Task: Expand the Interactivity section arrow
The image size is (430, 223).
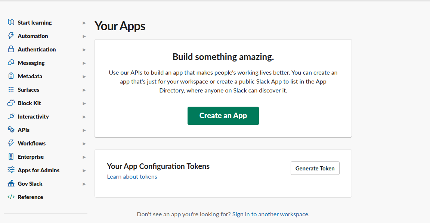Action: (x=84, y=117)
